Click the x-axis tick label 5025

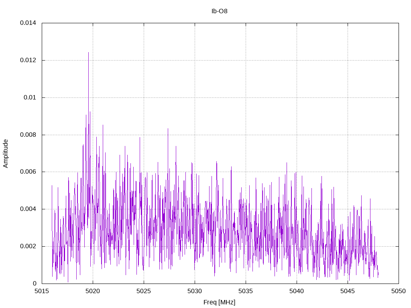[x=144, y=291]
